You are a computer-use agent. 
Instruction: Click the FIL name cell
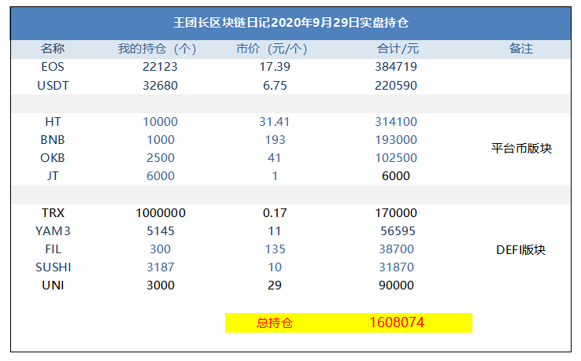click(53, 249)
